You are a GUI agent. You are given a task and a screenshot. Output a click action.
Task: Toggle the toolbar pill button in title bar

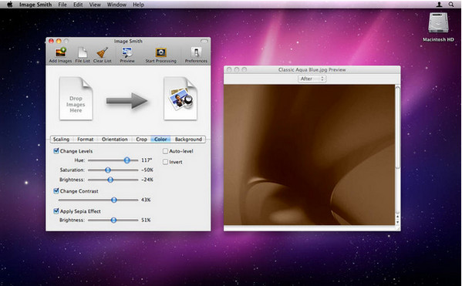pos(204,41)
